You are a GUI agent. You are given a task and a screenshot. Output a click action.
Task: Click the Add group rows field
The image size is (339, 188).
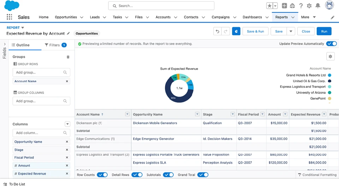pos(41,72)
